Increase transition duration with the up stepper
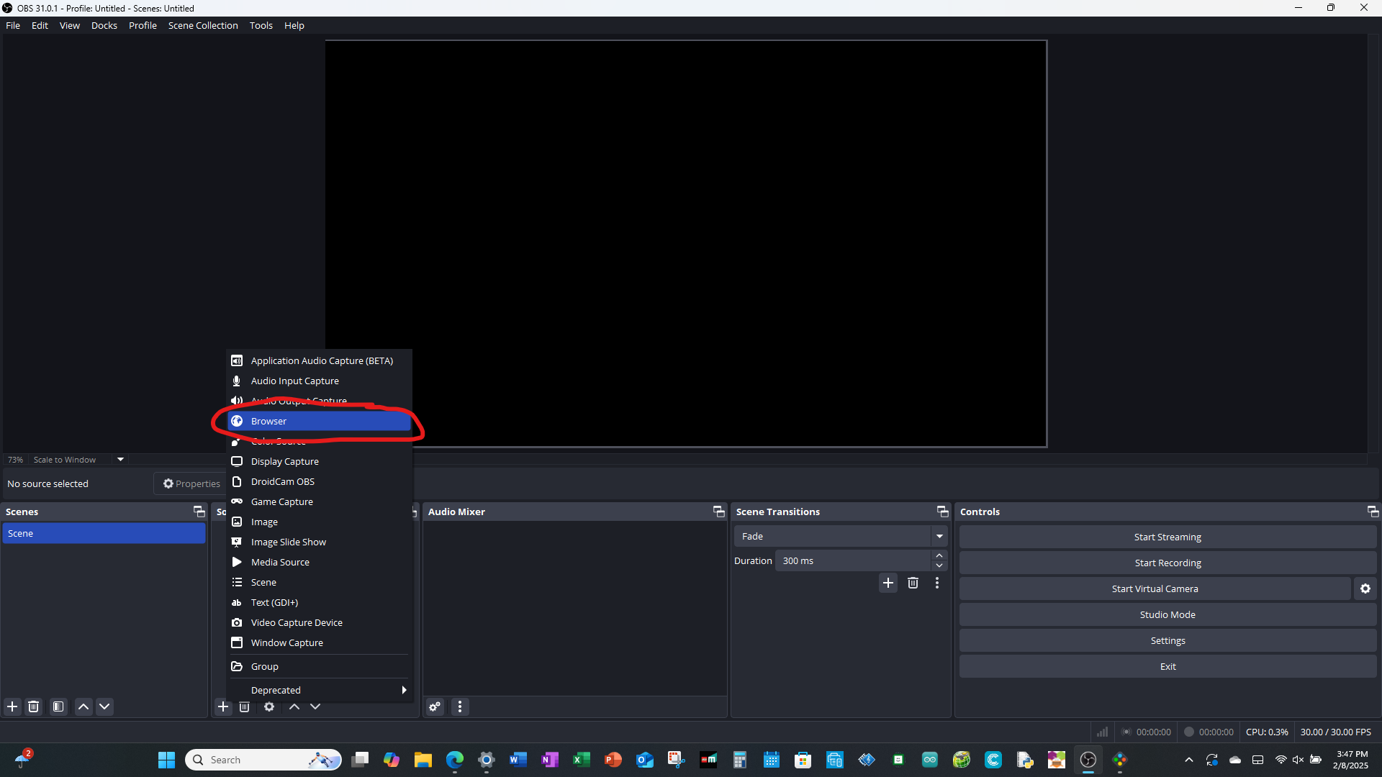This screenshot has height=777, width=1382. pyautogui.click(x=939, y=555)
